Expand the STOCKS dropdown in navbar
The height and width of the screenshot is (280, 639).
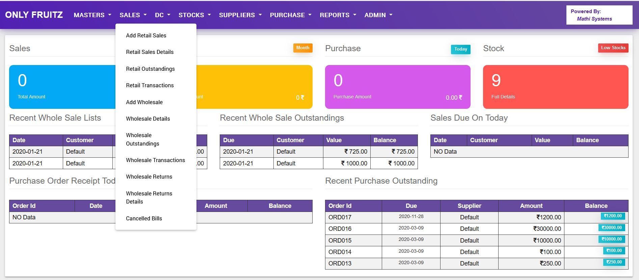click(194, 15)
